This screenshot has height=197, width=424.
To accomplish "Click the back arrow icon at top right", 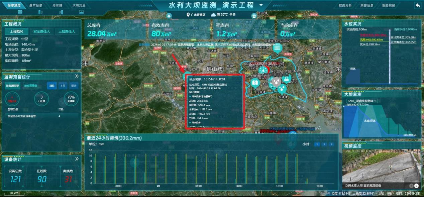I will [x=418, y=5].
